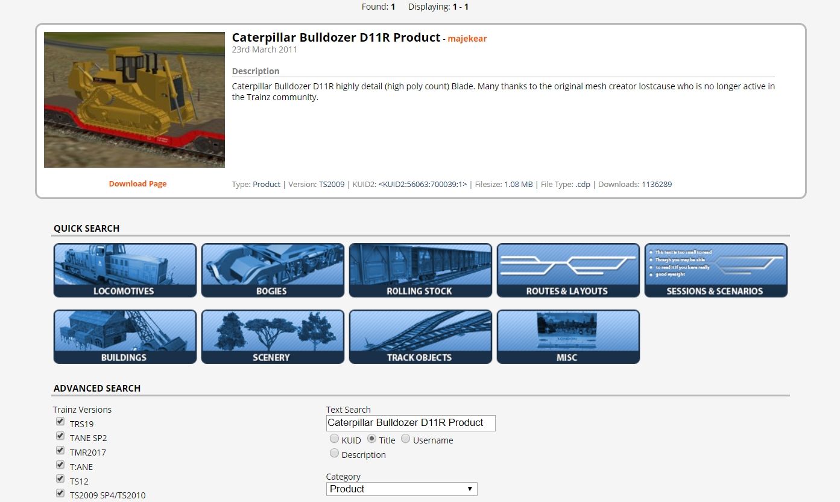Open the Bogies quick search tile

point(273,270)
